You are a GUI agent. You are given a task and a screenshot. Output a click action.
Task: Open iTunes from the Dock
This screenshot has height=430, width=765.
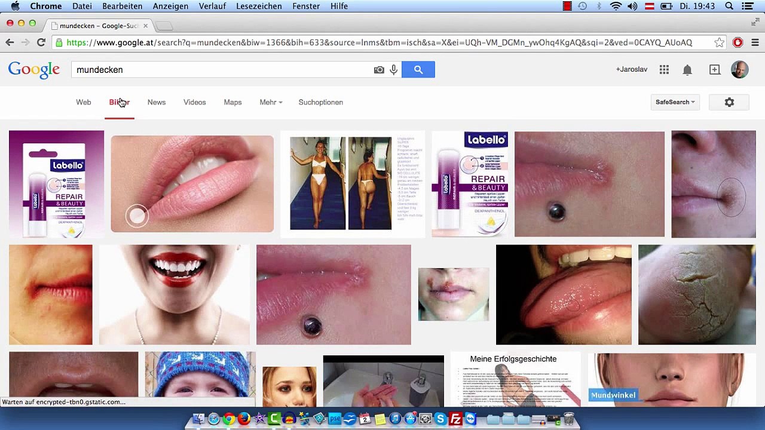pos(395,419)
